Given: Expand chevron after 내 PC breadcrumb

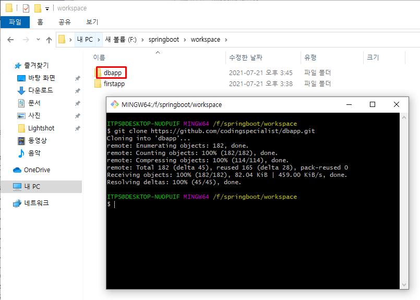Looking at the screenshot, I should (99, 40).
